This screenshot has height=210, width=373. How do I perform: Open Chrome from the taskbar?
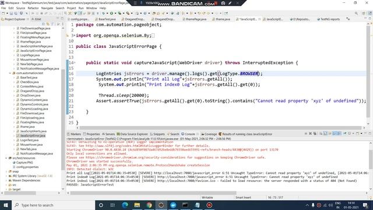point(149,205)
